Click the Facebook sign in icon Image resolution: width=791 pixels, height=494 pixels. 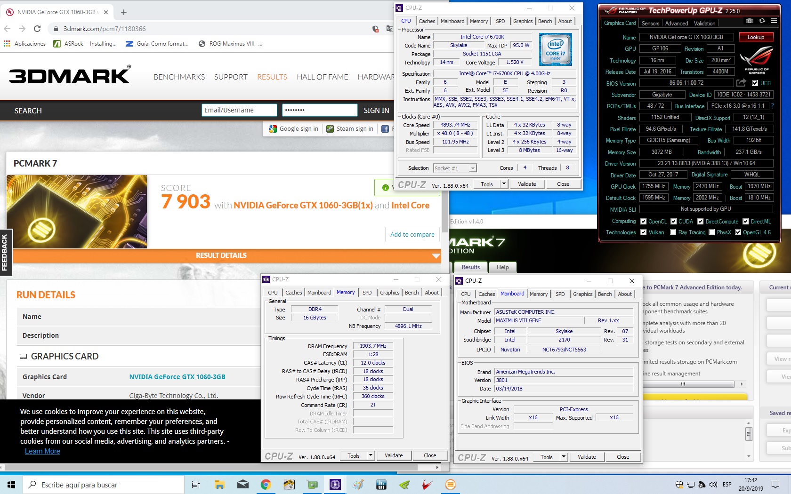pos(385,129)
